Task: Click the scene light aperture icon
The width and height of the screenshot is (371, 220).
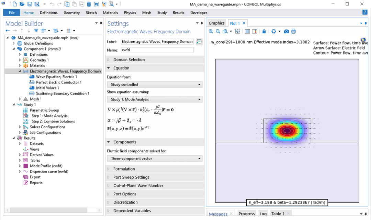Action: pyautogui.click(x=273, y=31)
